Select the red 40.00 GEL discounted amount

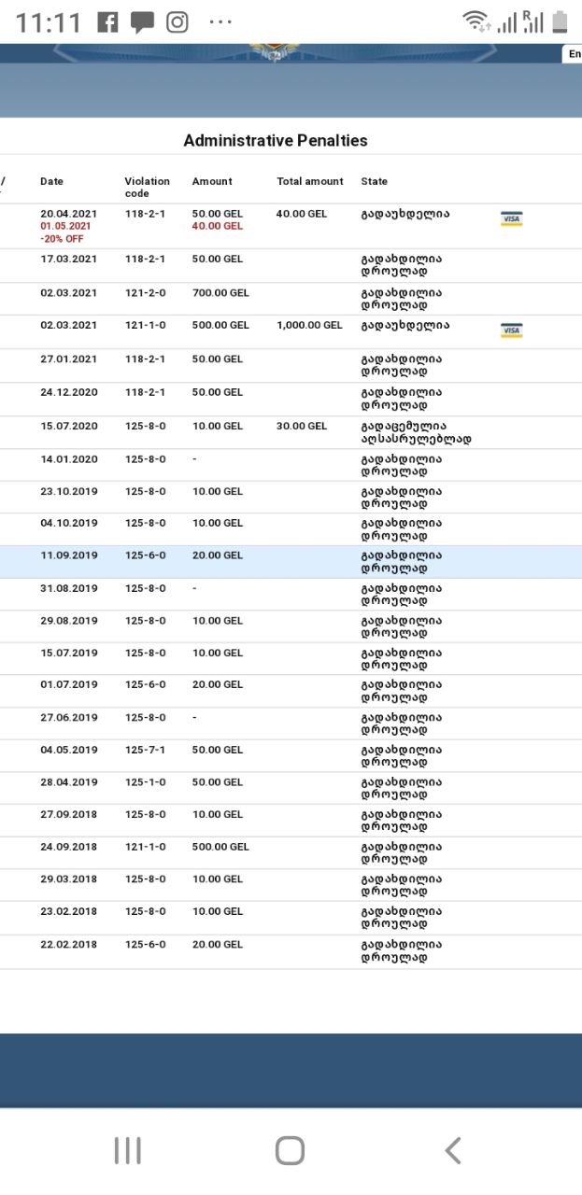coord(217,226)
